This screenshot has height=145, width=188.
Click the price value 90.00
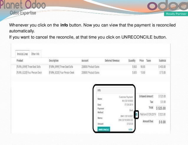[143, 67]
